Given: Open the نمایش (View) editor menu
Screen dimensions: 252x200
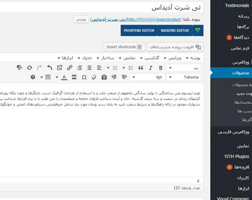Looking at the screenshot, I should (x=127, y=58).
